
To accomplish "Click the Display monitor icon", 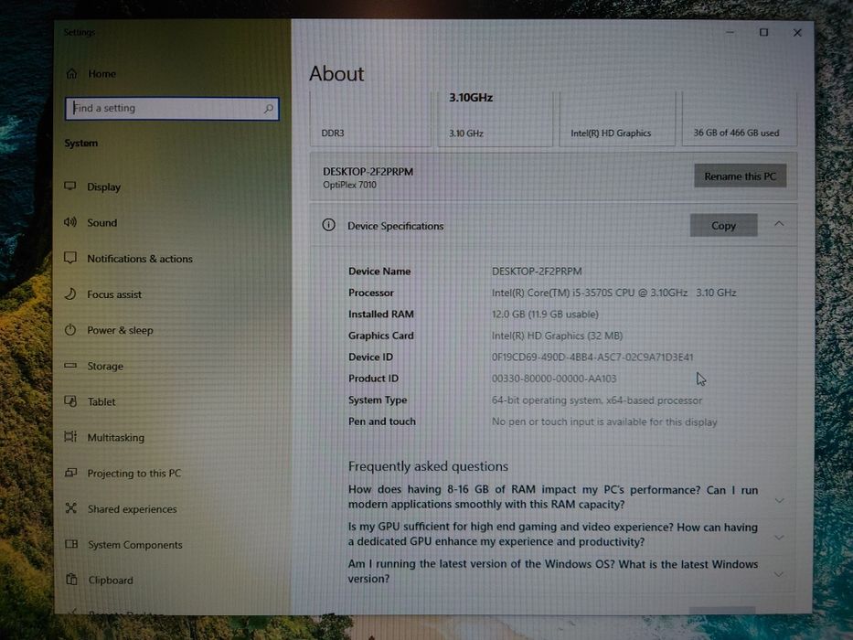I will 70,187.
